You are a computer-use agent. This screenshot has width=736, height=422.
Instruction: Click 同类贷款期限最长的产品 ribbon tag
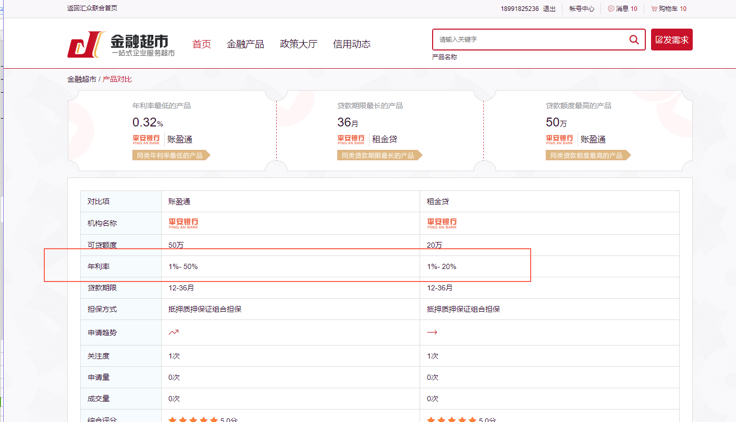click(380, 156)
